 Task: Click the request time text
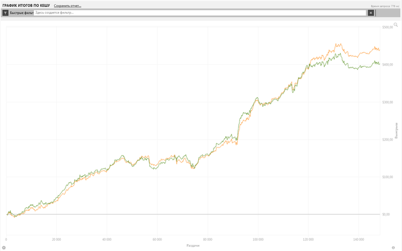(385, 6)
